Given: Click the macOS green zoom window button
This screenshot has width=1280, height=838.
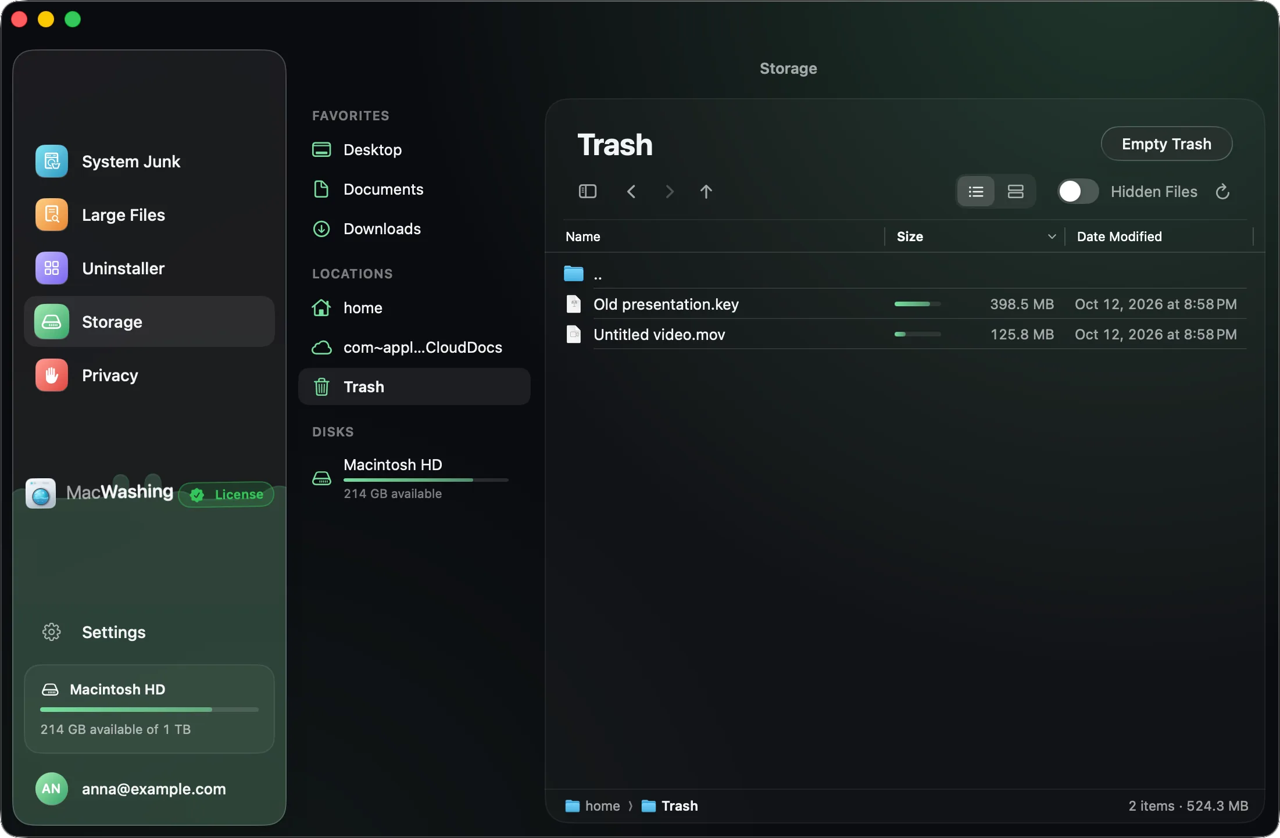Looking at the screenshot, I should click(73, 19).
